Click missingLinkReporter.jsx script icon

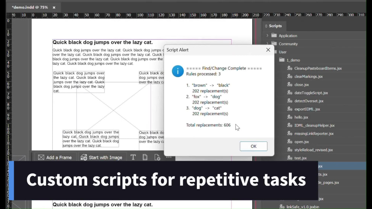coord(290,133)
